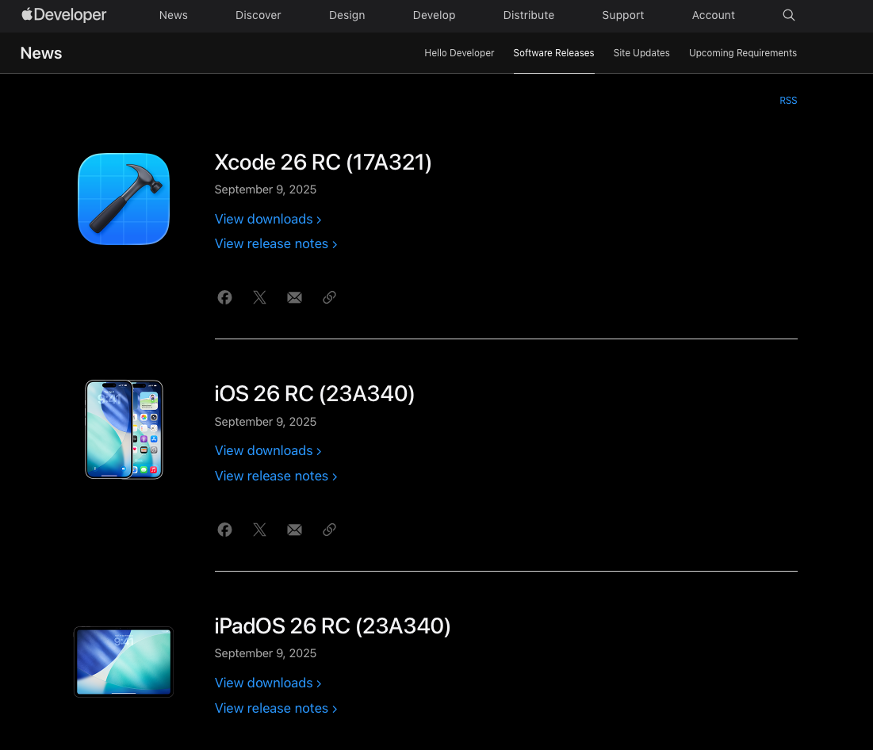Click the News section heading

(41, 53)
